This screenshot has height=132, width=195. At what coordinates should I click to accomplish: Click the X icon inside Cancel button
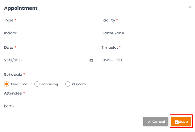[149, 122]
